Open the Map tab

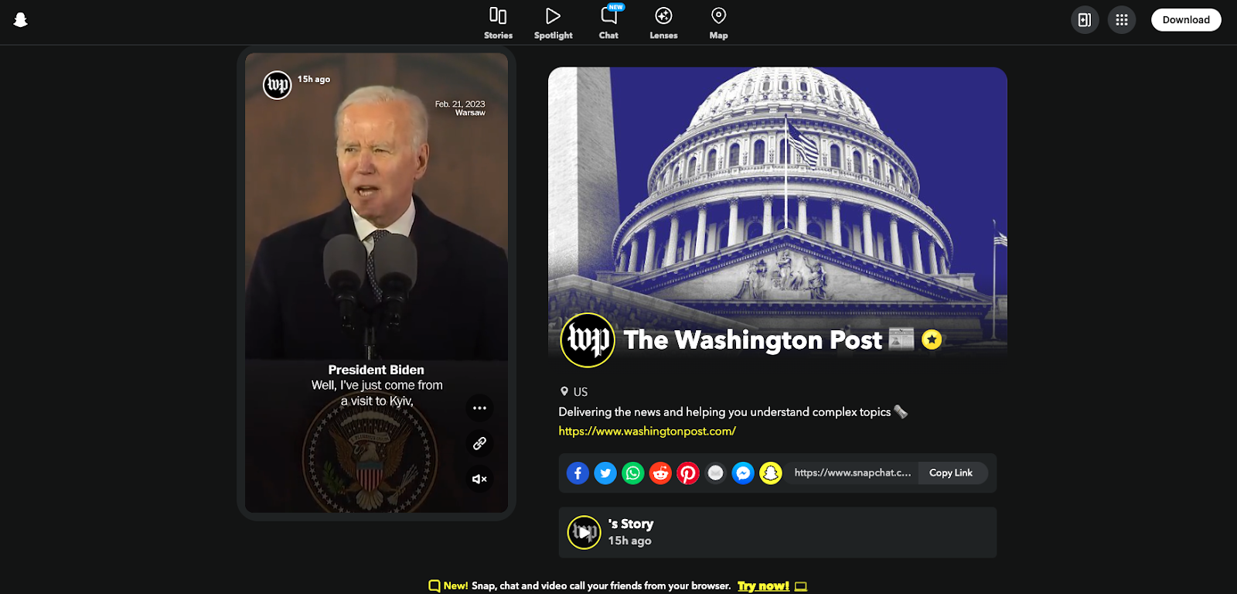[718, 23]
